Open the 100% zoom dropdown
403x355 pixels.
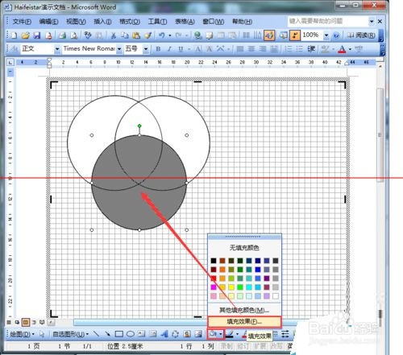coord(326,35)
